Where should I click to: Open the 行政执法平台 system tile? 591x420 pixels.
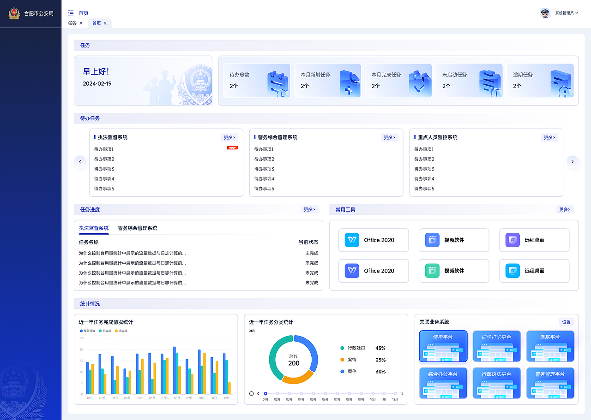tap(497, 383)
